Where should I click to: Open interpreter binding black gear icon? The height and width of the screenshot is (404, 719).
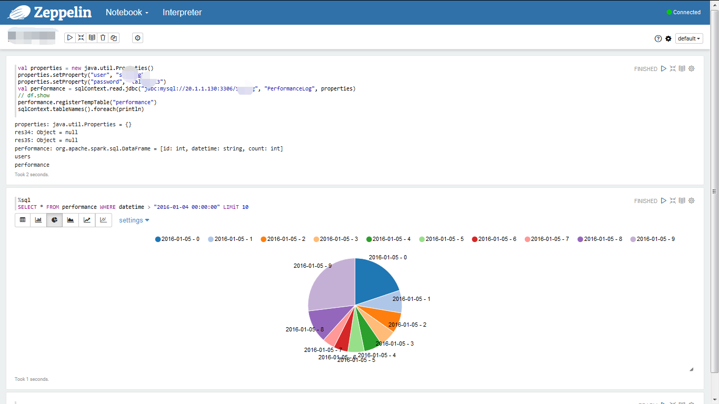pyautogui.click(x=668, y=38)
